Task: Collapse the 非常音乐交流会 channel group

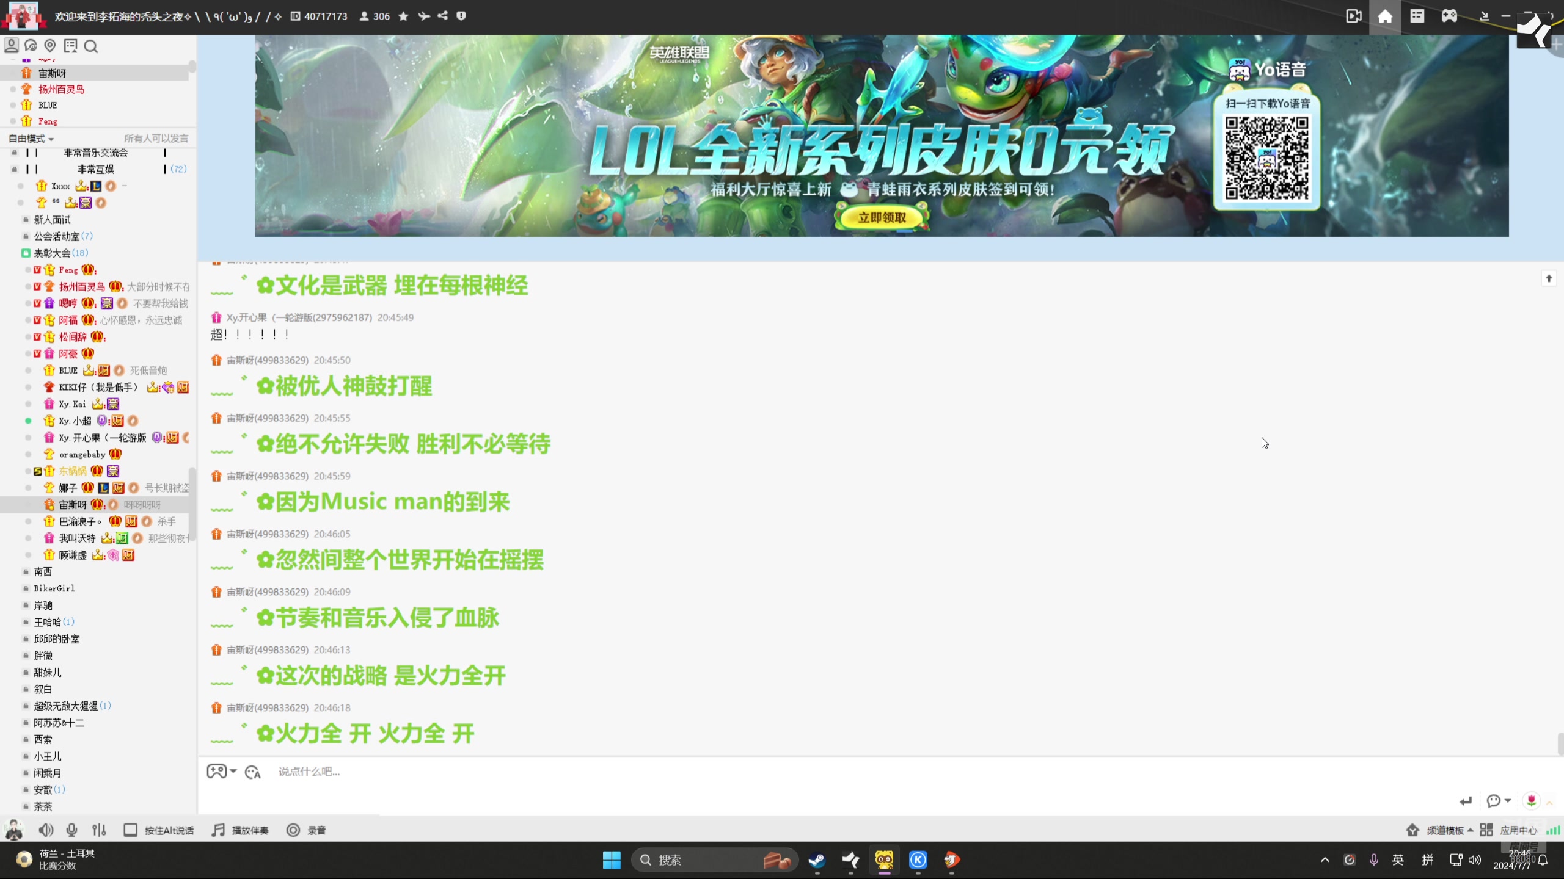Action: (x=15, y=153)
